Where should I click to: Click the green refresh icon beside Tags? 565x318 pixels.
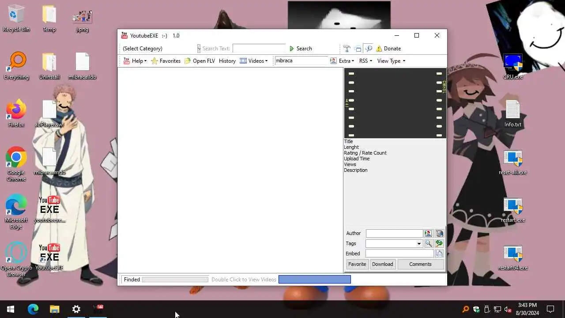tap(439, 243)
